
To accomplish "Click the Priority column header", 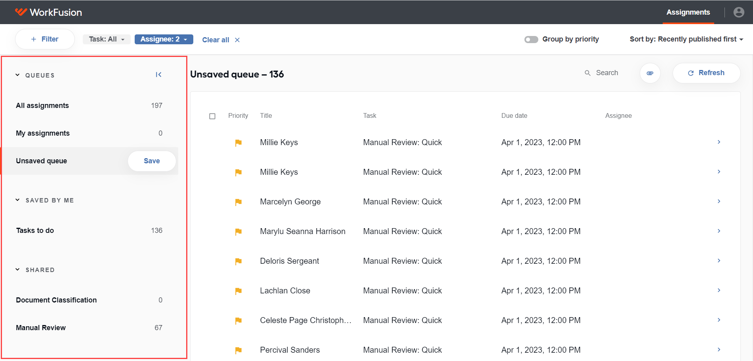I will (x=238, y=116).
